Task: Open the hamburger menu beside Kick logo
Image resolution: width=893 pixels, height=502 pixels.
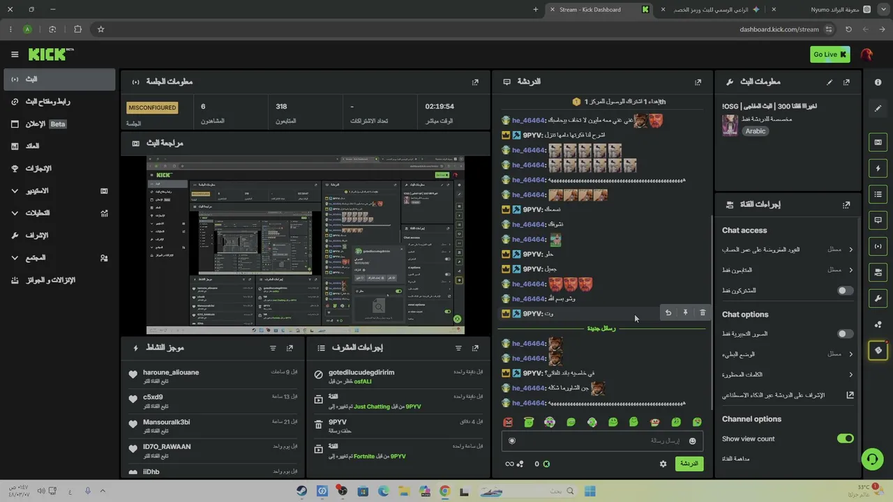Action: (x=15, y=54)
